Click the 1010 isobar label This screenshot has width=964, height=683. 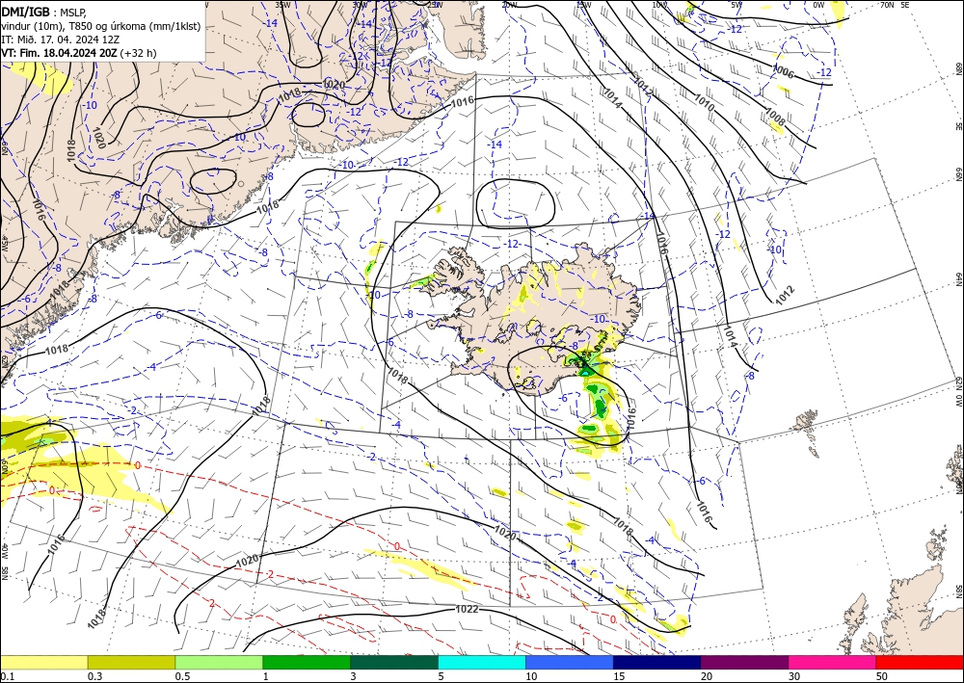tap(704, 102)
